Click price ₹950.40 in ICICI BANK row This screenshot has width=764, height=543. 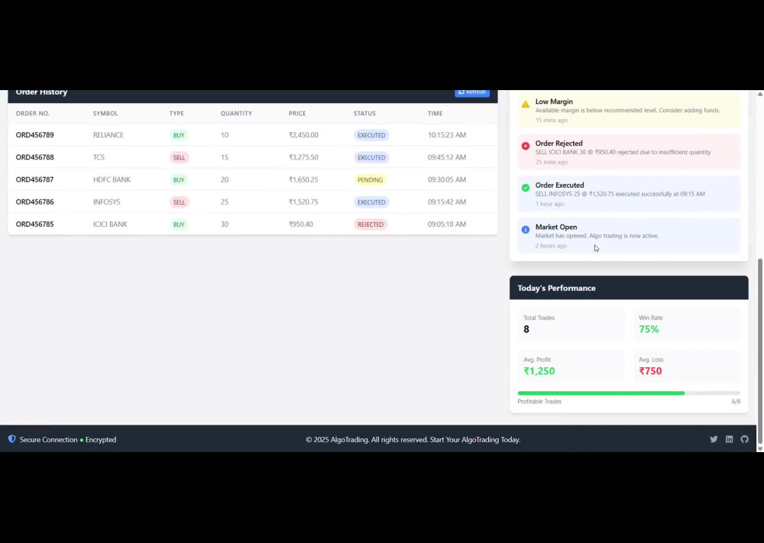(x=300, y=225)
